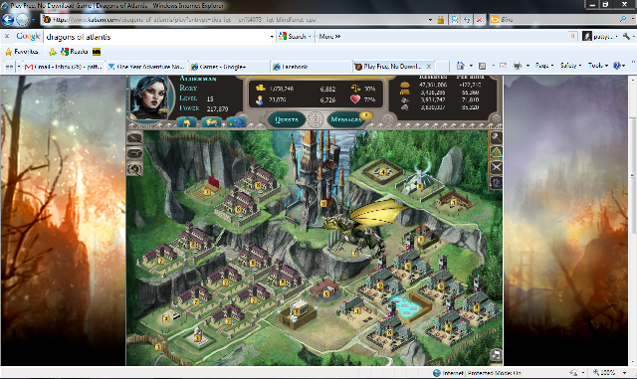Open the zoom level dropdown in status bar

(x=624, y=372)
